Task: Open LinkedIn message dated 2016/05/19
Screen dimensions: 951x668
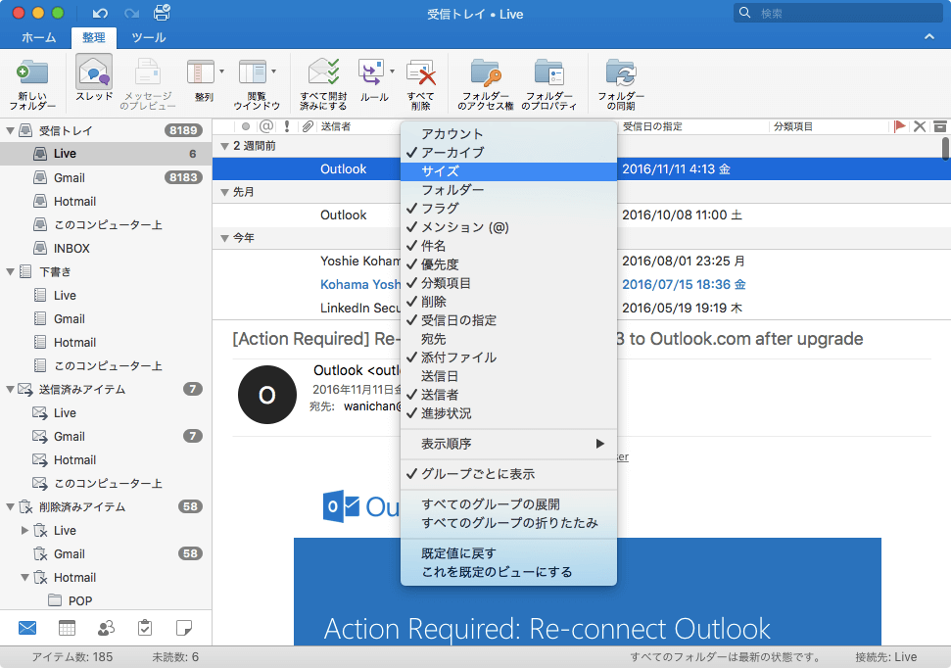Action: point(581,308)
